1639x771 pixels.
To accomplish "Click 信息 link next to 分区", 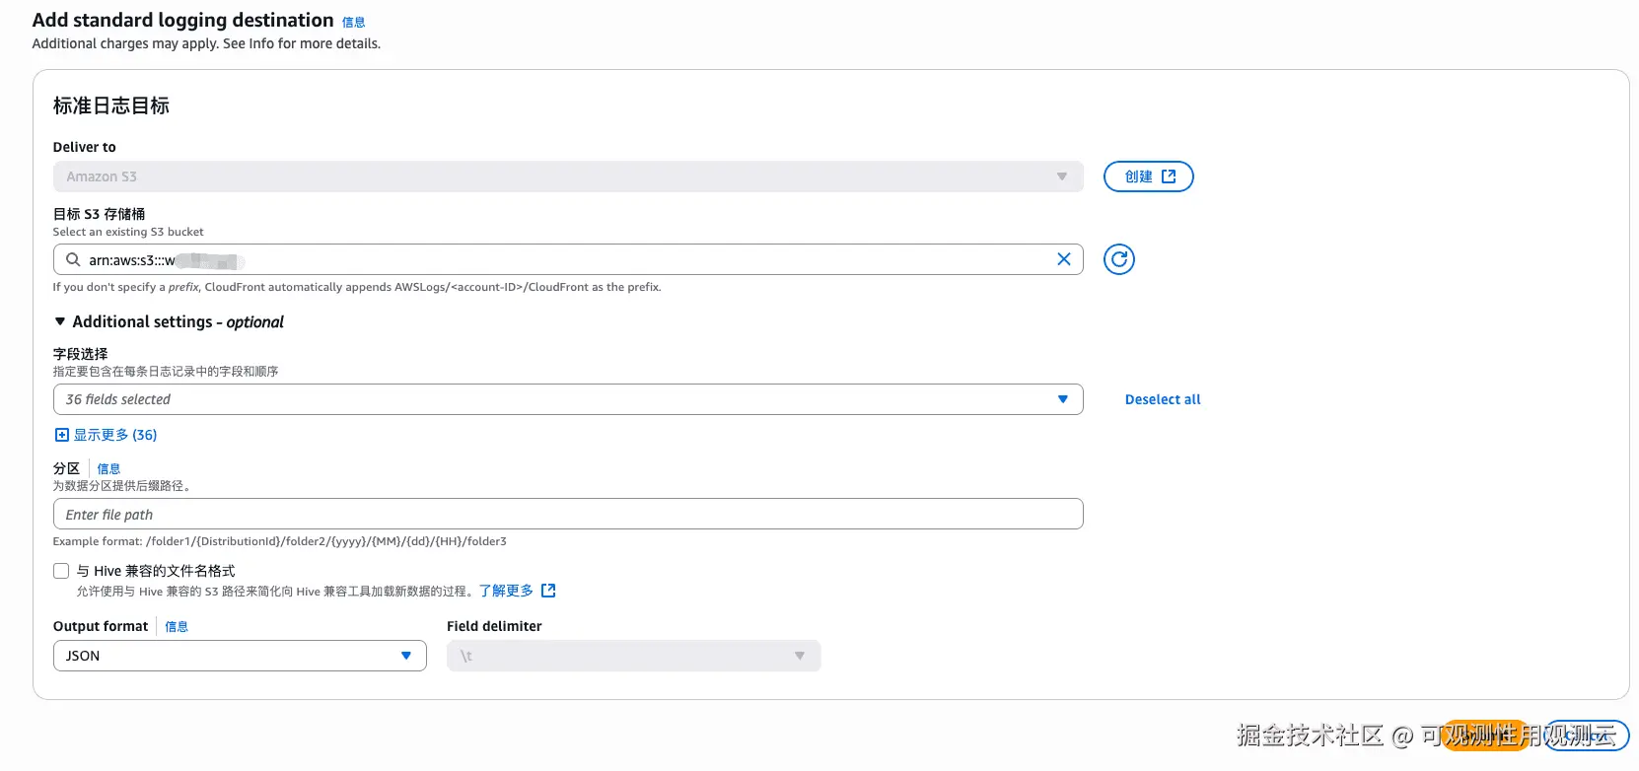I will [108, 469].
